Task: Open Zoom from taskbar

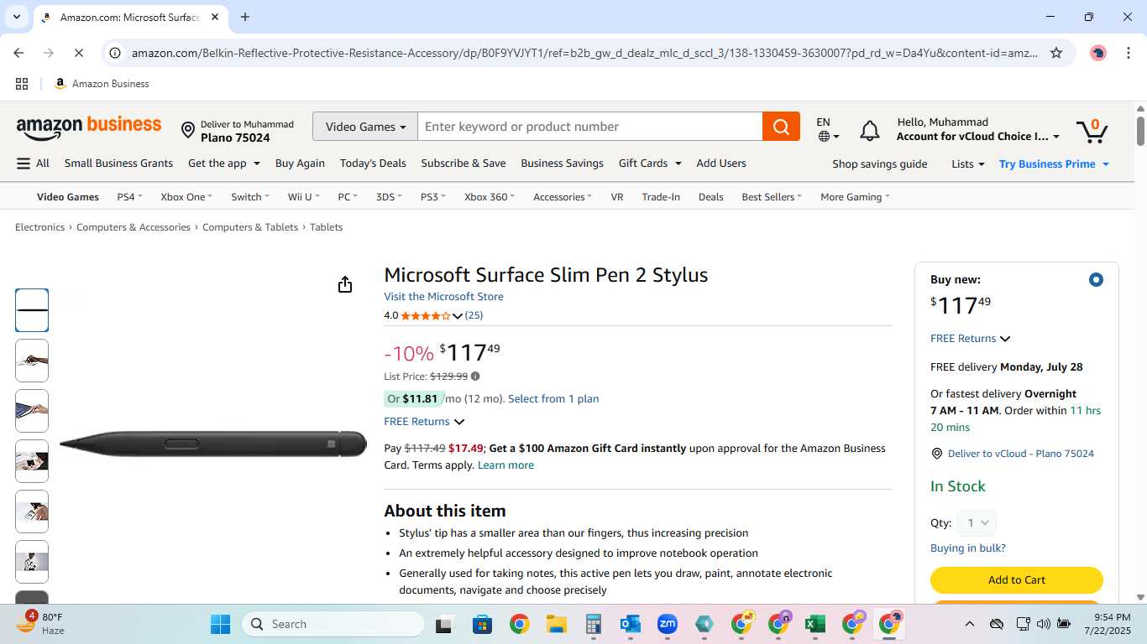Action: [x=668, y=624]
